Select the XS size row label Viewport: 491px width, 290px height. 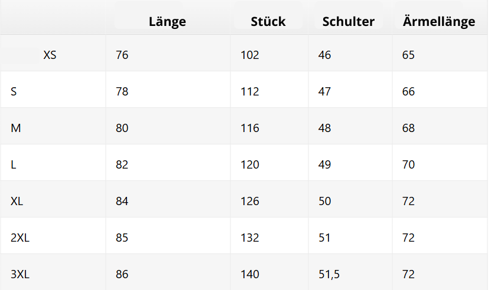[x=50, y=55]
